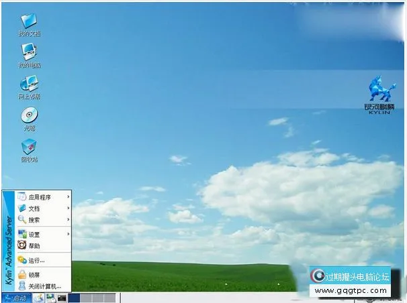The height and width of the screenshot is (303, 407).
Task: Expand the 设置 submenu arrow
Action: click(68, 234)
